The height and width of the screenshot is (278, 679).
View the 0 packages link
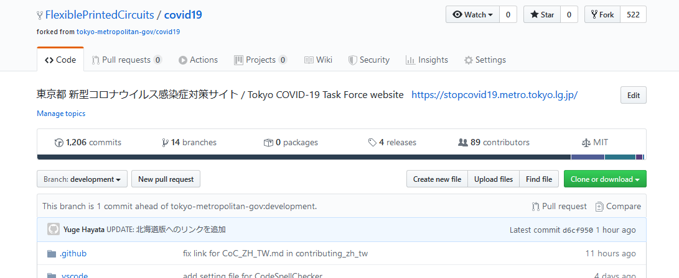pyautogui.click(x=291, y=143)
